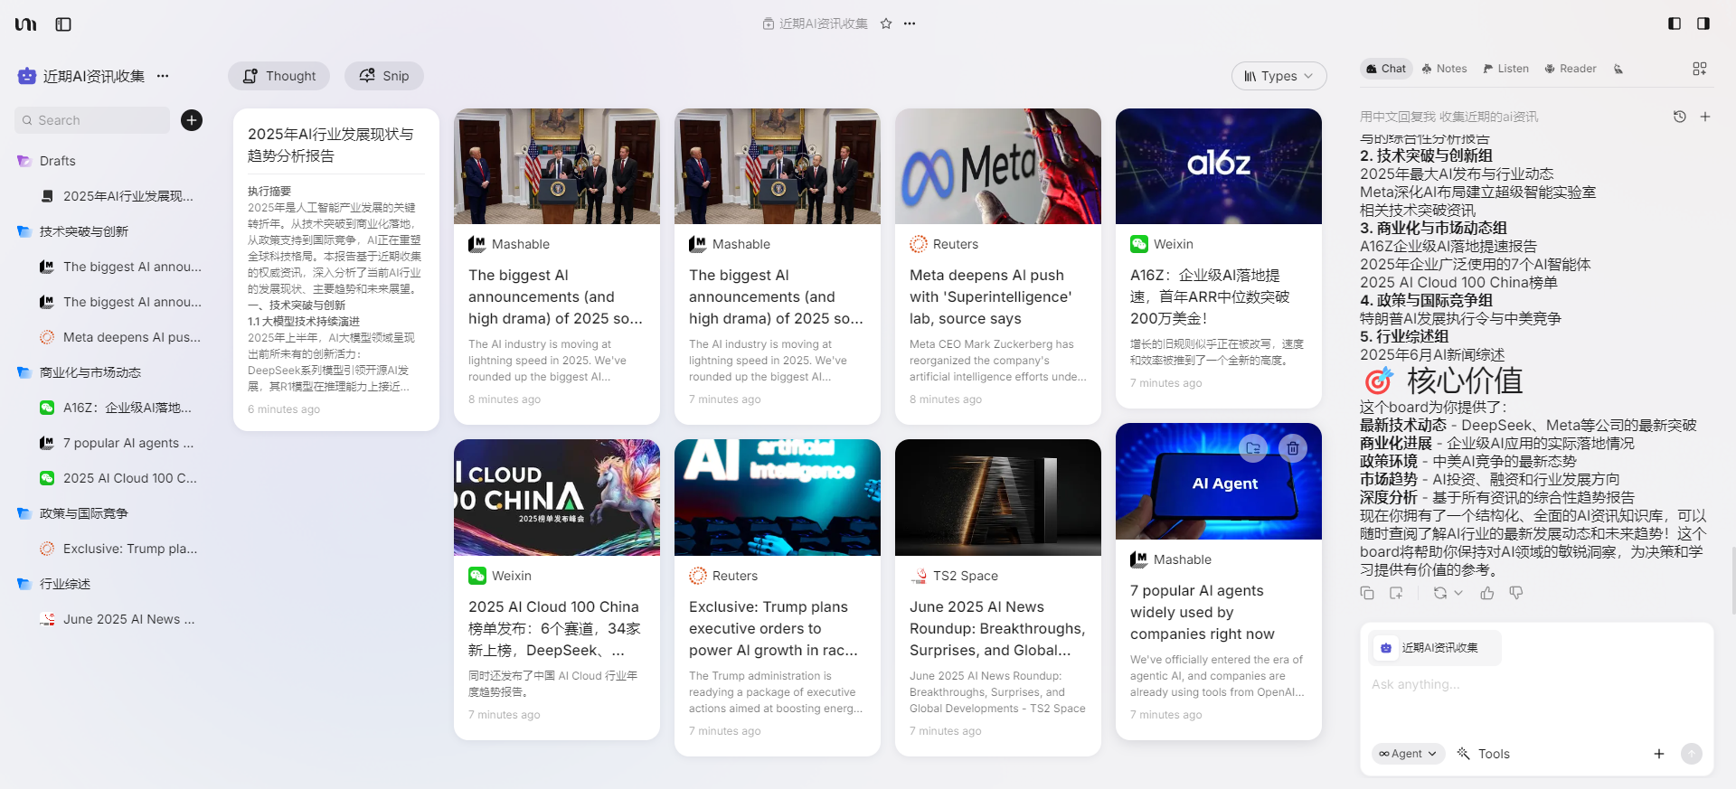This screenshot has height=789, width=1736.
Task: Save chat response as note icon
Action: click(1396, 593)
